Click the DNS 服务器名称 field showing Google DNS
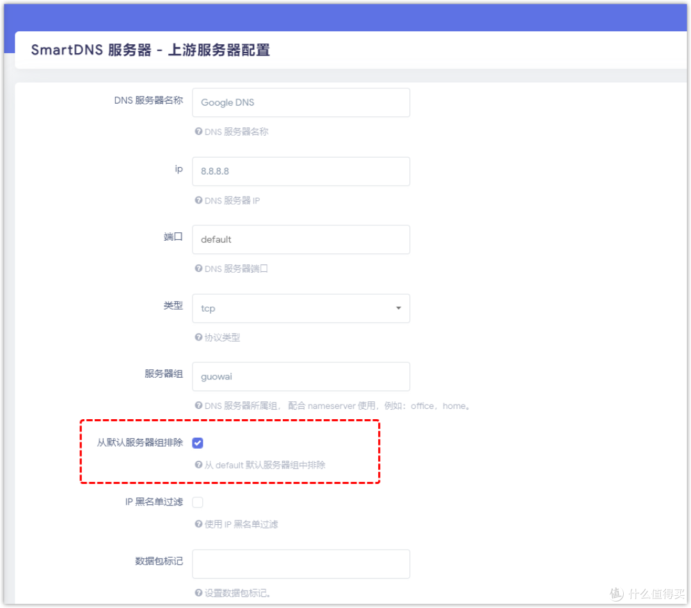Viewport: 691px width, 608px height. (x=301, y=102)
